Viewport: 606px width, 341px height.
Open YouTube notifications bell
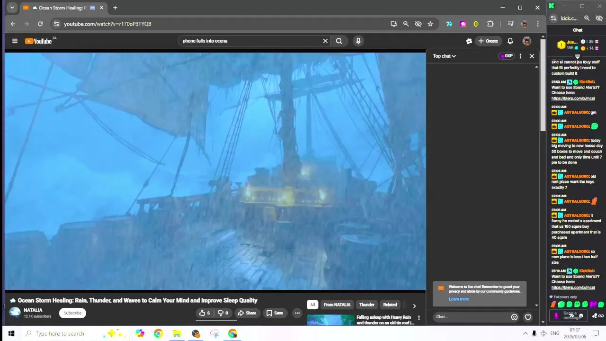(x=510, y=41)
